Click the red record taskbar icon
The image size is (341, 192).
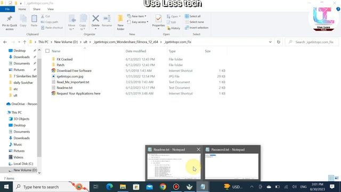coord(176,187)
